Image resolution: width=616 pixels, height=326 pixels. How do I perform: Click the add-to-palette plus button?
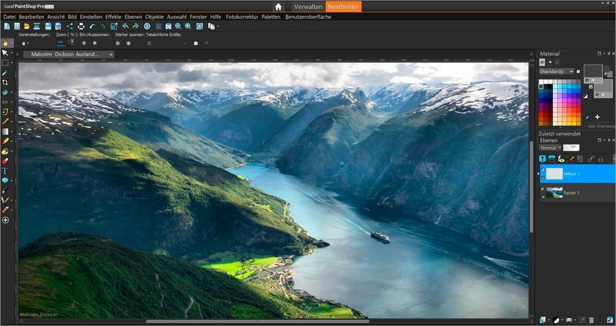(x=597, y=117)
